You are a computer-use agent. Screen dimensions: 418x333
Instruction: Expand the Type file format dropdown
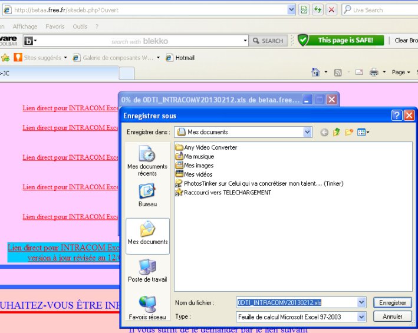361,317
